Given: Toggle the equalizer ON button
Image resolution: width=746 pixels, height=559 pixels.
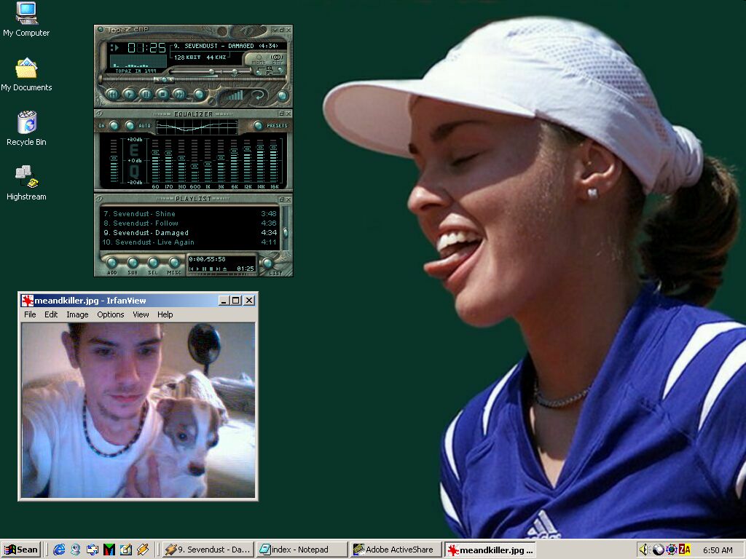Looking at the screenshot, I should click(114, 126).
